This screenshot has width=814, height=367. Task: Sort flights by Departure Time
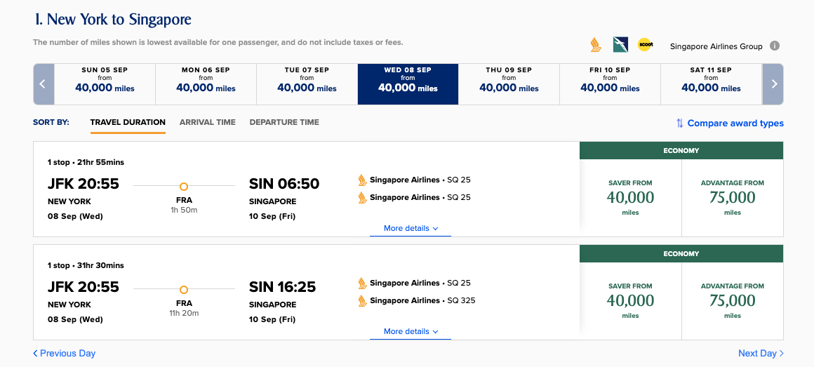(x=284, y=122)
